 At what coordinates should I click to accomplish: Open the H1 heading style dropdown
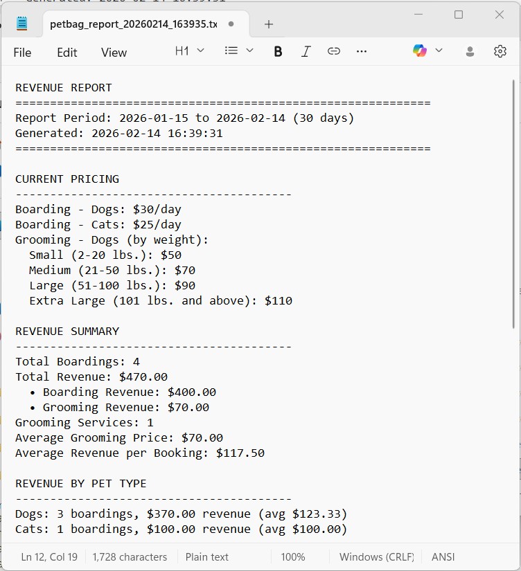[188, 51]
